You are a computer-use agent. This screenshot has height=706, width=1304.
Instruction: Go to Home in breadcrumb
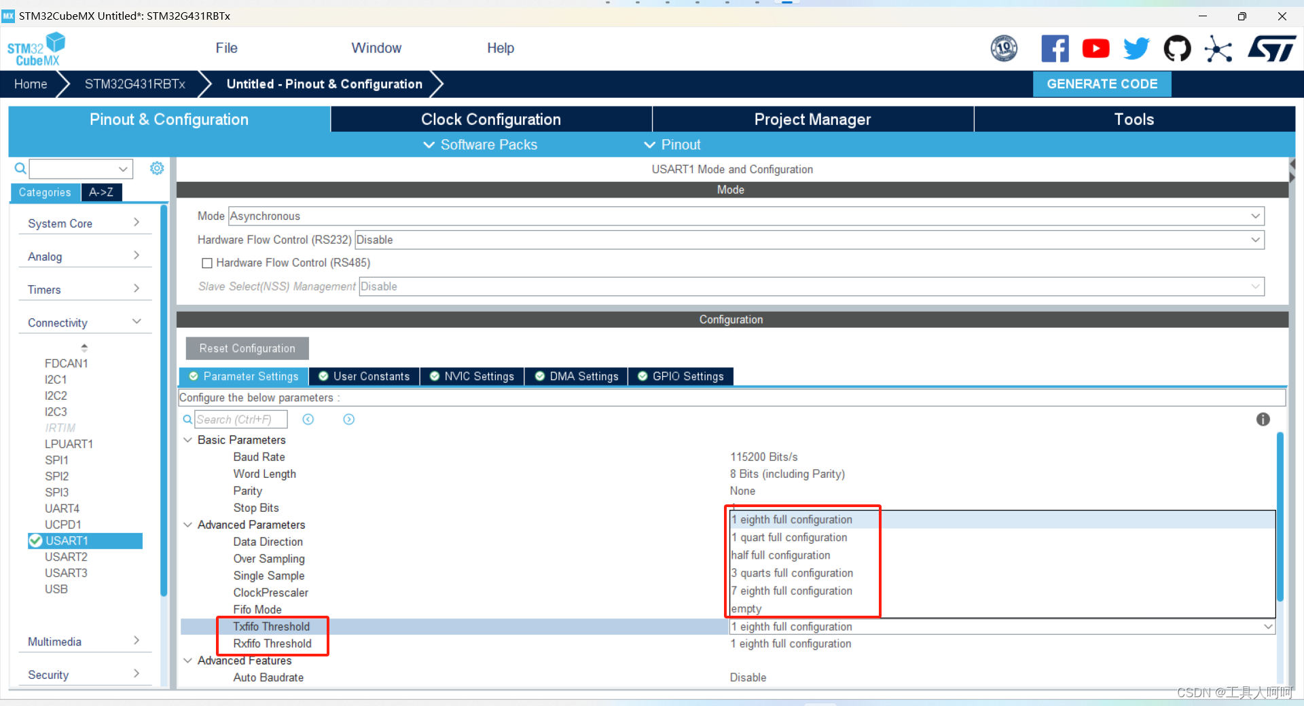tap(31, 84)
